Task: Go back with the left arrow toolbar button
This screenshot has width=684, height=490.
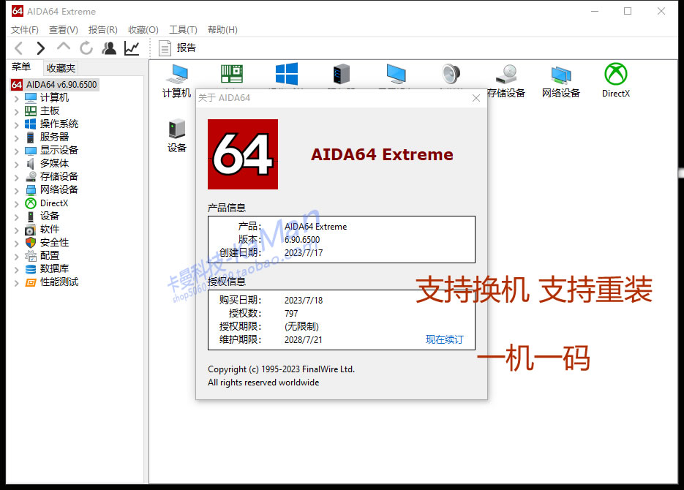Action: pos(19,48)
